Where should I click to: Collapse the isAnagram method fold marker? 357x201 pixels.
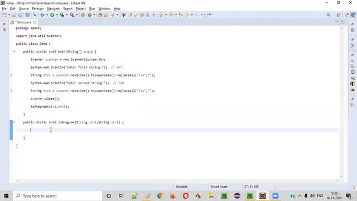pos(14,122)
